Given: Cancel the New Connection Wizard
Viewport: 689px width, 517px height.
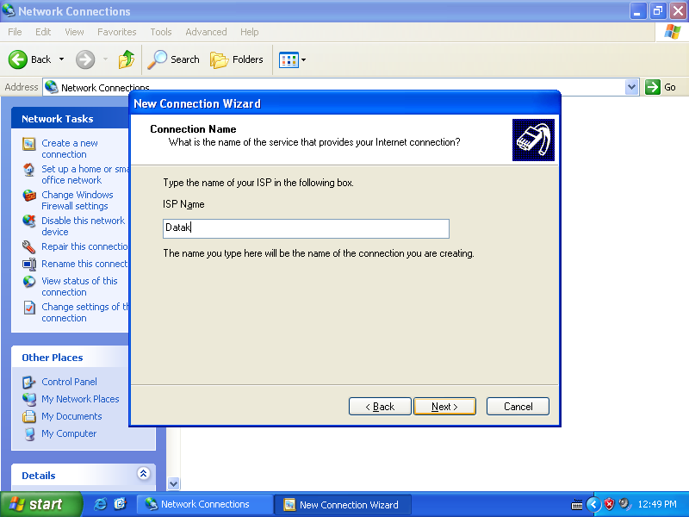Looking at the screenshot, I should point(518,406).
